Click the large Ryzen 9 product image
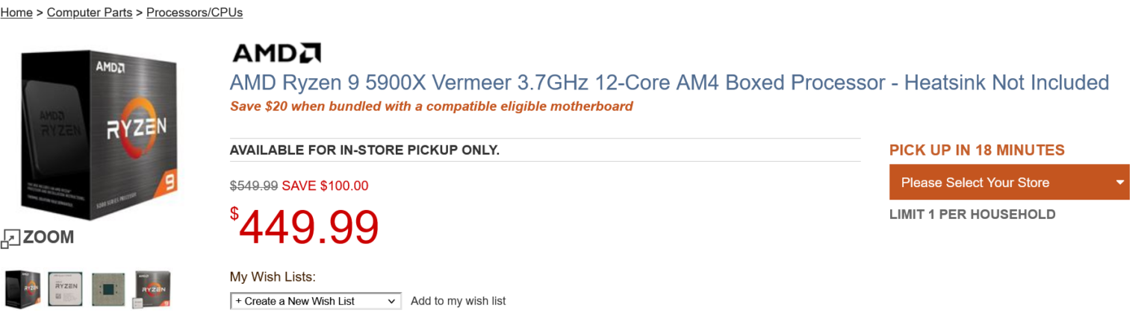Image resolution: width=1147 pixels, height=336 pixels. click(102, 134)
